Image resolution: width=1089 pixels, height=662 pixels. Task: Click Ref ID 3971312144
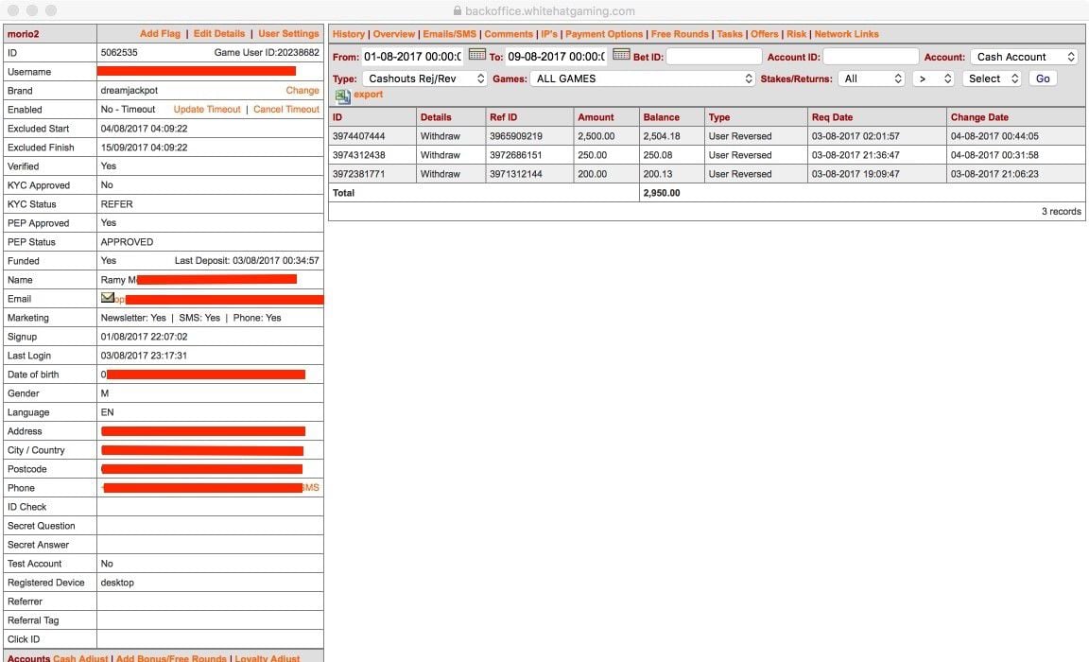[x=516, y=174]
